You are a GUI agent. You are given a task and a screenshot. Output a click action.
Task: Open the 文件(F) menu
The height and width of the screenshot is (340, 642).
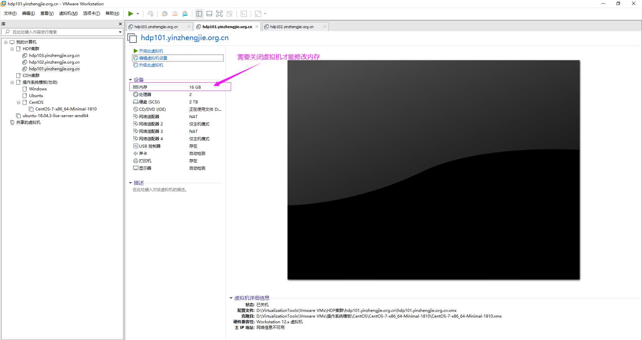point(10,13)
